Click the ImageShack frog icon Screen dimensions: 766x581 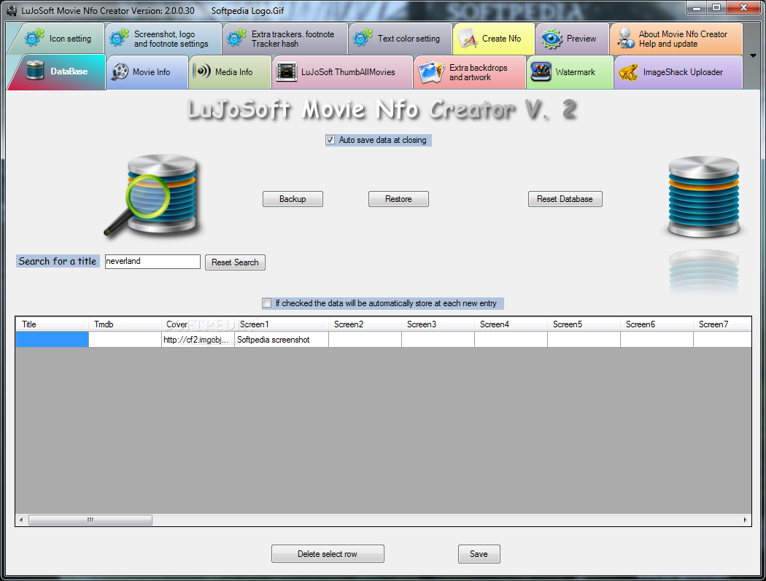click(628, 72)
